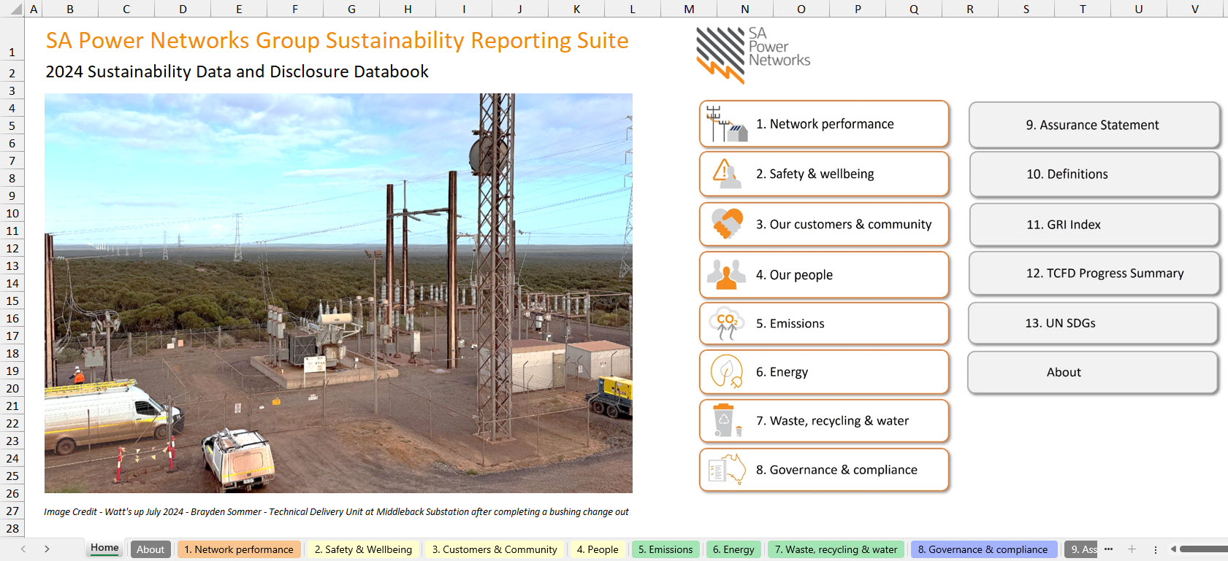This screenshot has width=1228, height=561.
Task: Show more sheet tabs via ellipsis
Action: 1108,549
